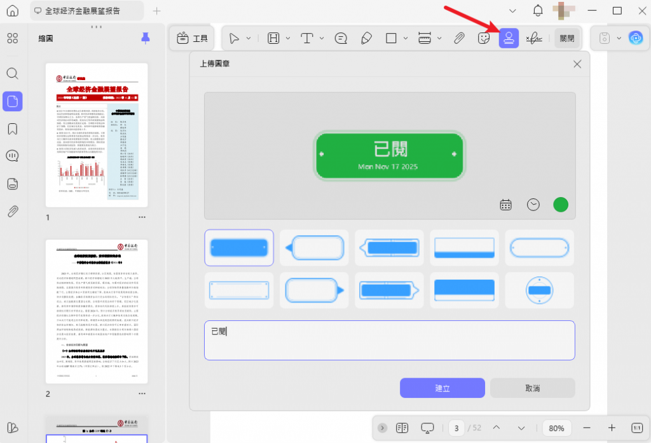Go to next page with down arrow
The height and width of the screenshot is (443, 651).
pyautogui.click(x=521, y=428)
